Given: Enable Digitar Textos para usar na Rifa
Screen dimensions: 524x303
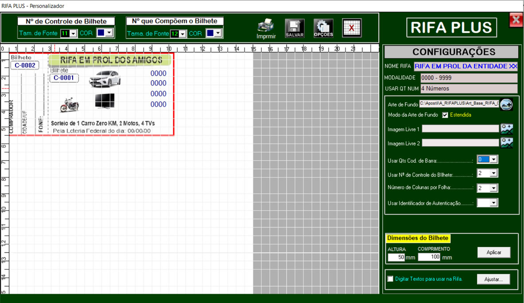Looking at the screenshot, I should tap(390, 279).
